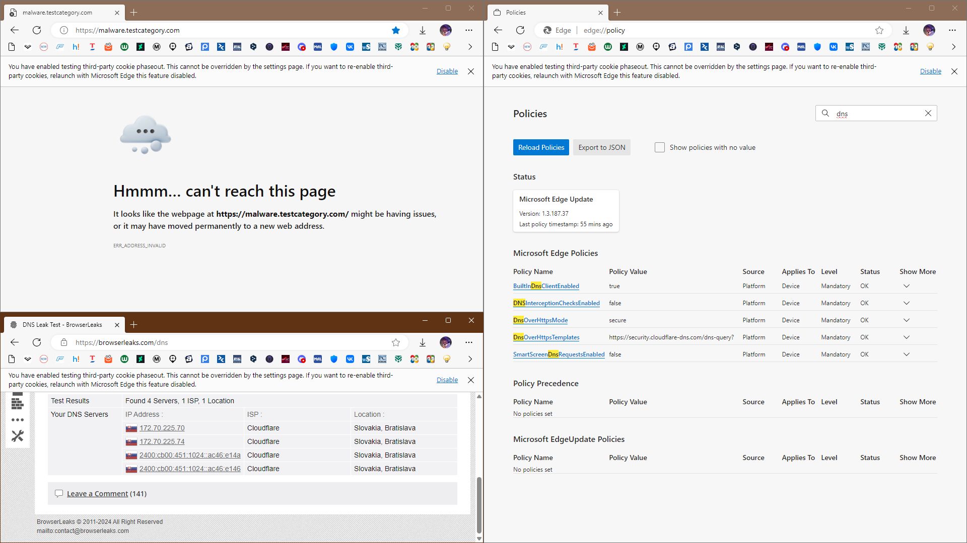The image size is (967, 543).
Task: Refresh the edge://policy page
Action: coord(520,30)
